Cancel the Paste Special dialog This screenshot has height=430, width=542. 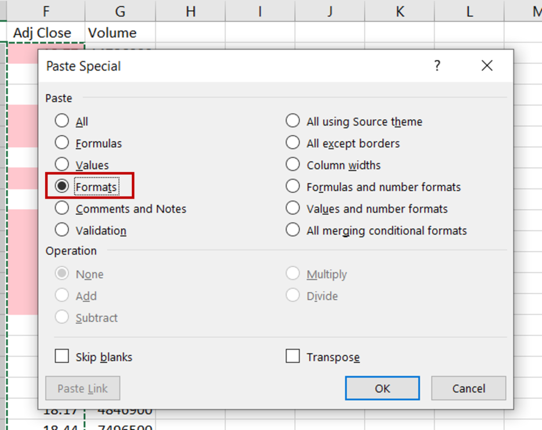[x=469, y=388]
